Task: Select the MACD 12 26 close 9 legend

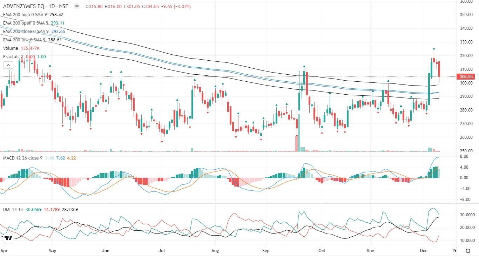Action: click(22, 158)
